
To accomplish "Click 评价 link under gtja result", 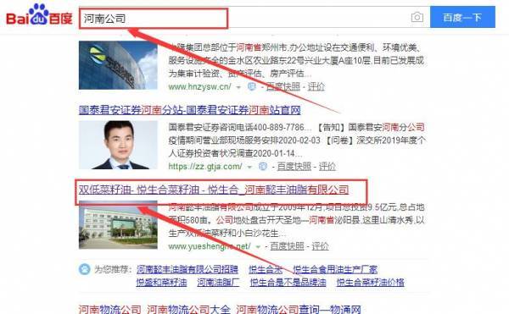I will click(327, 167).
